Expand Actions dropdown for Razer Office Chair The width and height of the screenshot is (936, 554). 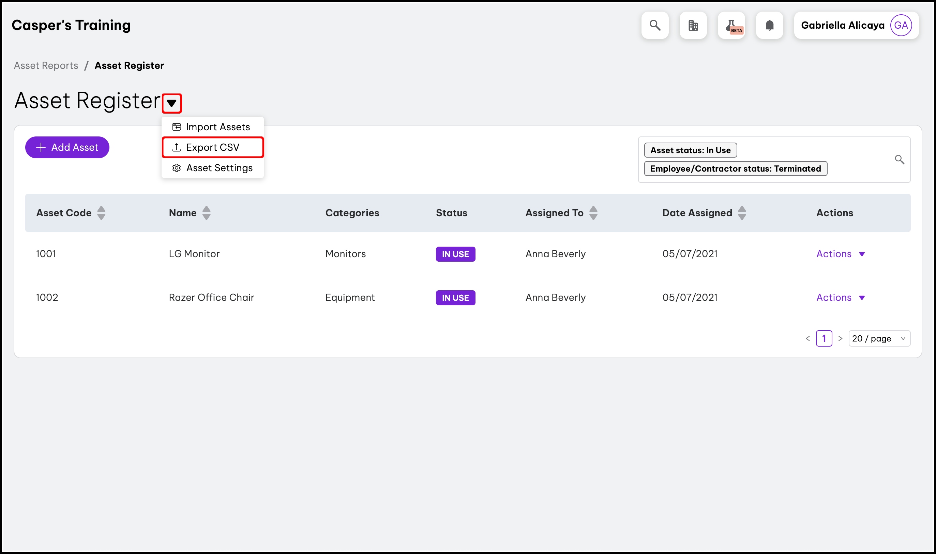[840, 297]
